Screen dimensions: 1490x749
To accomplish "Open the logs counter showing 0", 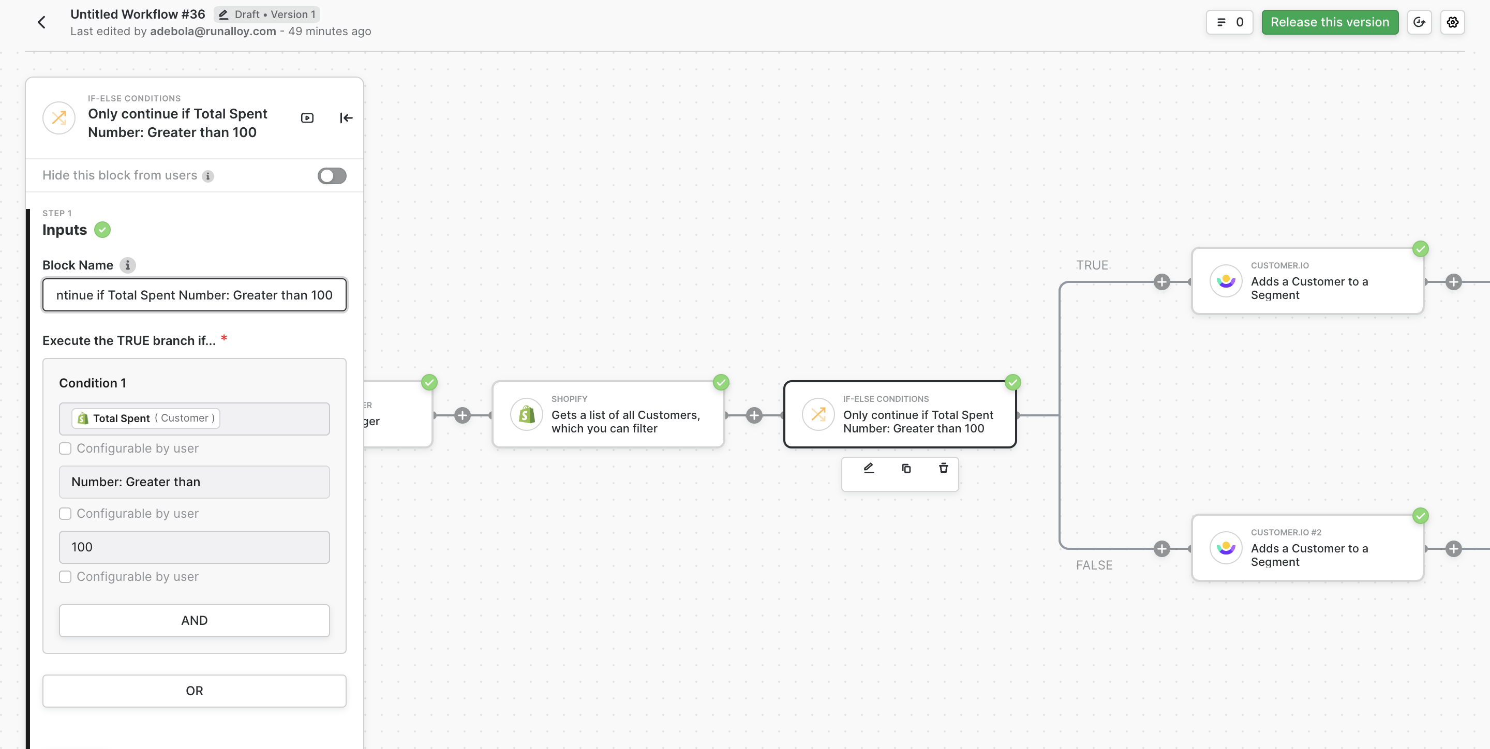I will [x=1230, y=23].
